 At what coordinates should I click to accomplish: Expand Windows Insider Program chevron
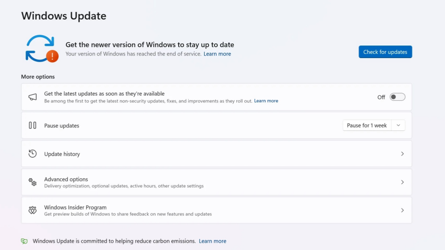[402, 210]
